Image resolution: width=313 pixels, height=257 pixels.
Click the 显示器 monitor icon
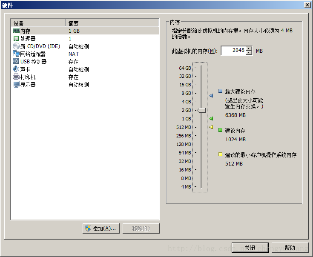tap(16, 84)
